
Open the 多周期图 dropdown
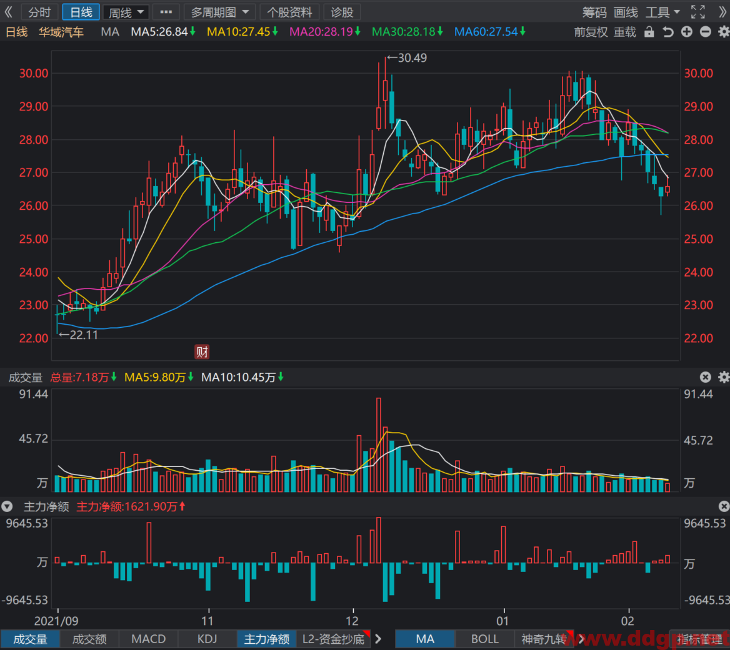tap(220, 12)
